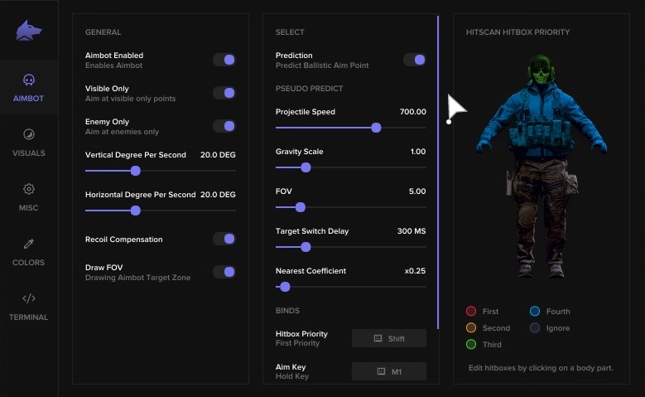The height and width of the screenshot is (397, 645).
Task: Click the M1 Aim Key bind button
Action: tap(389, 371)
